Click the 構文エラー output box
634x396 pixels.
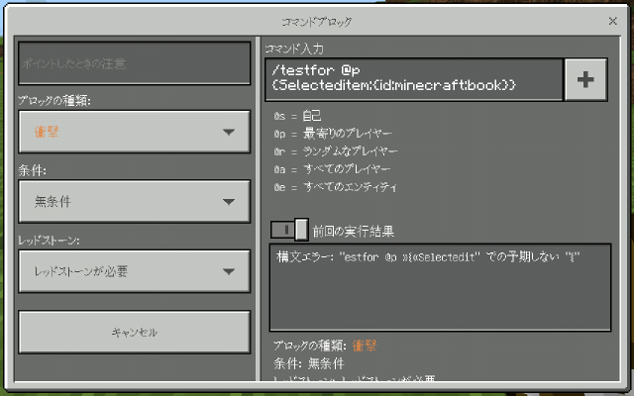440,287
